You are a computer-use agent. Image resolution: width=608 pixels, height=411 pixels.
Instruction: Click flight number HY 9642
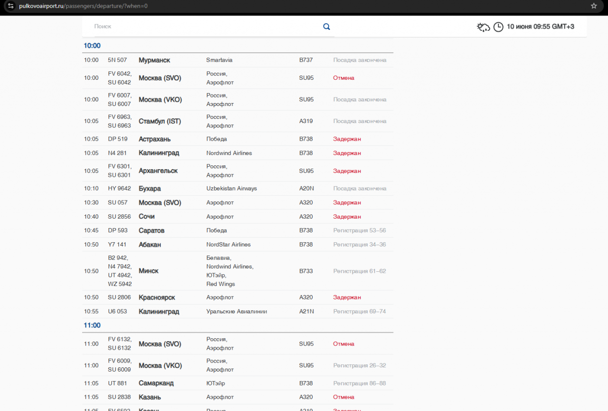pos(119,189)
